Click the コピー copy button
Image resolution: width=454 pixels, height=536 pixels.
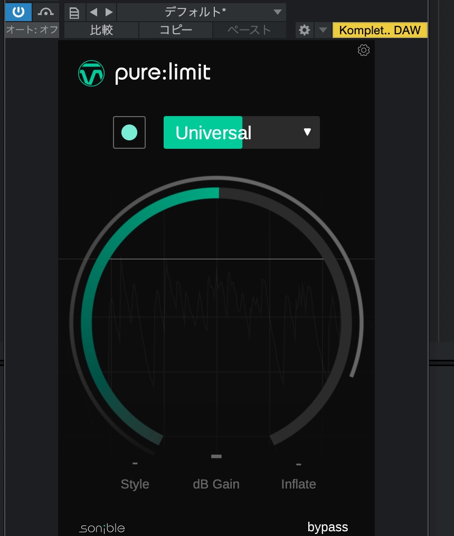pos(175,30)
